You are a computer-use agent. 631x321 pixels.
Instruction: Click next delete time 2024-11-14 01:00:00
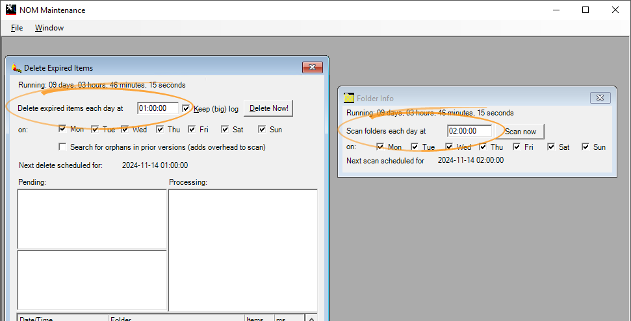(155, 165)
